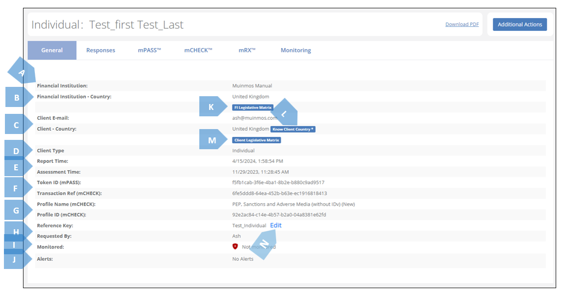Go to the mPASS™ tab
563x294 pixels.
[149, 50]
